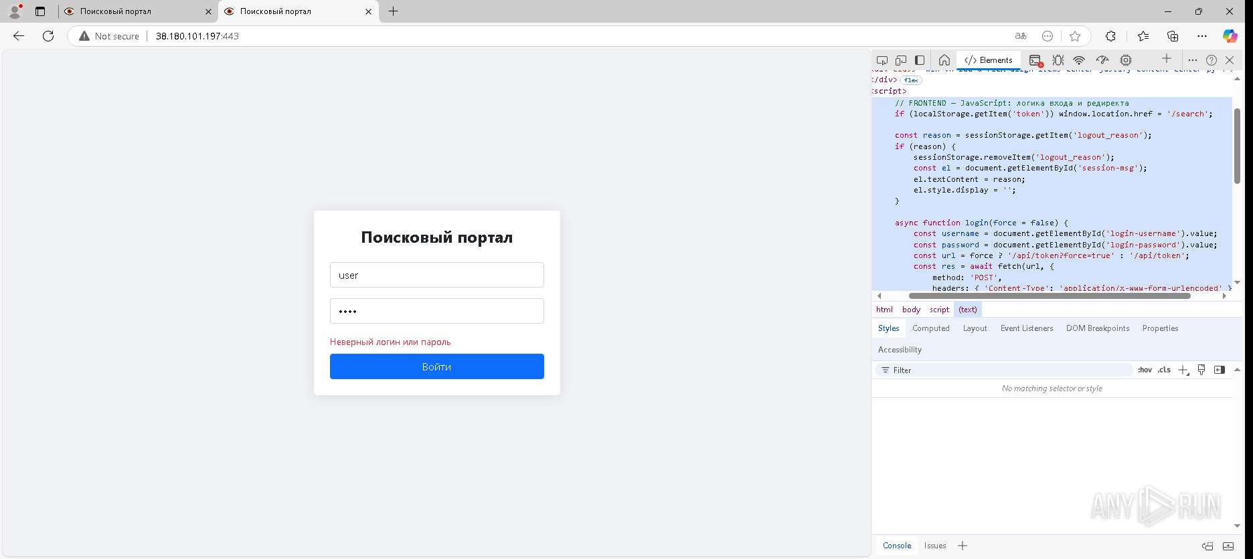Add more tools with DevTools plus button
The image size is (1253, 559).
[1167, 59]
